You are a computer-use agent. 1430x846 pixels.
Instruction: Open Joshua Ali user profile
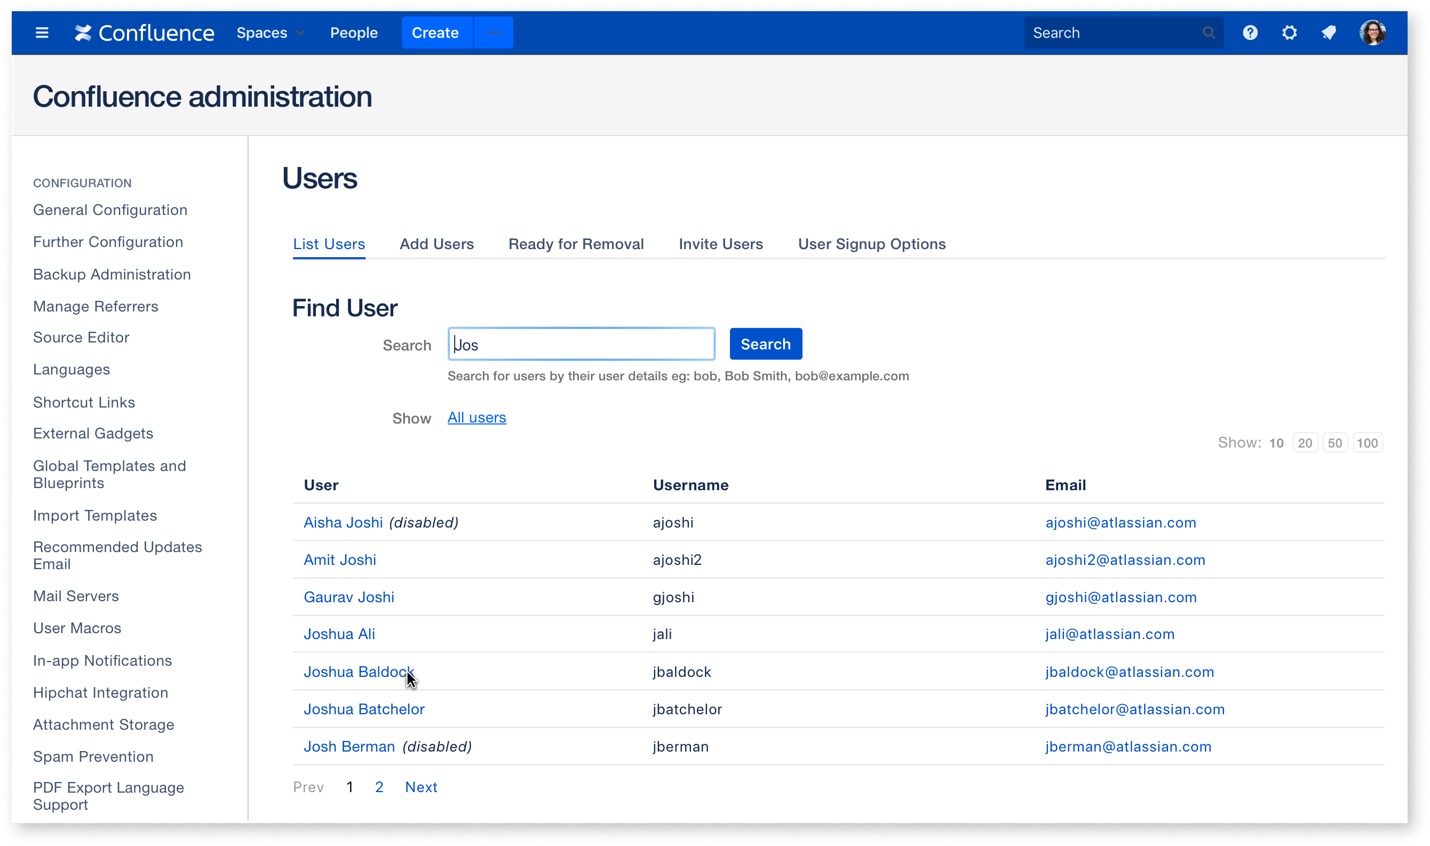pyautogui.click(x=339, y=634)
